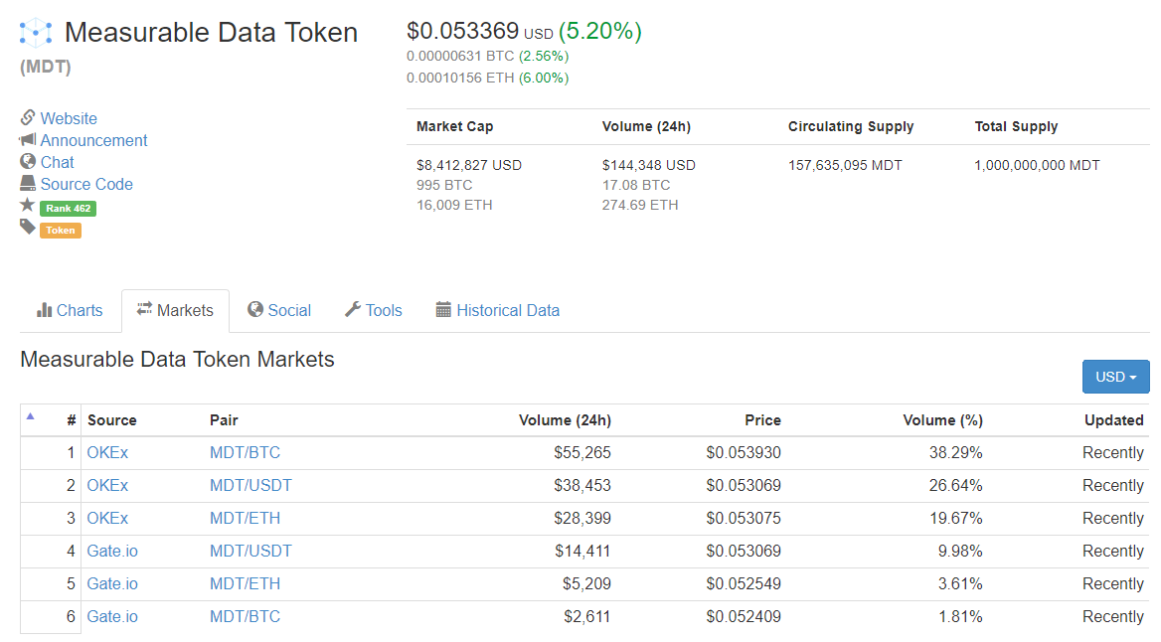Open Gate.io in row 4
This screenshot has height=642, width=1161.
tap(112, 551)
